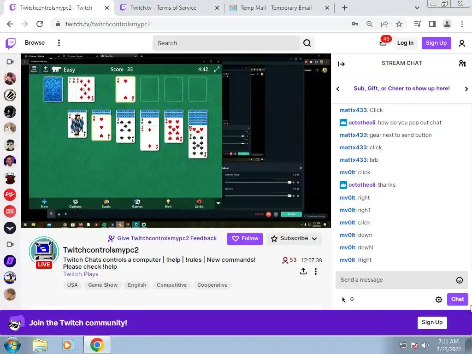Click the system tray volume icon
The image size is (472, 354).
click(425, 345)
